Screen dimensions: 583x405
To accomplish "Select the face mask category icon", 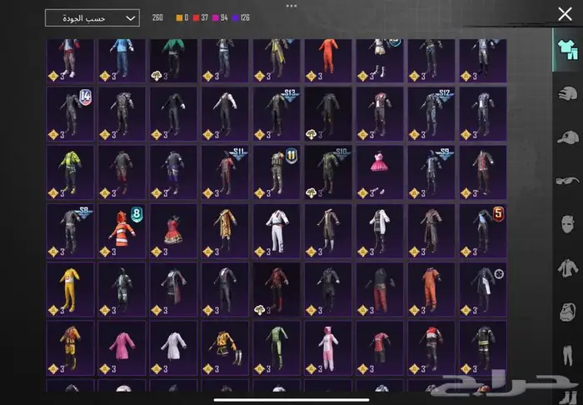I will [566, 224].
